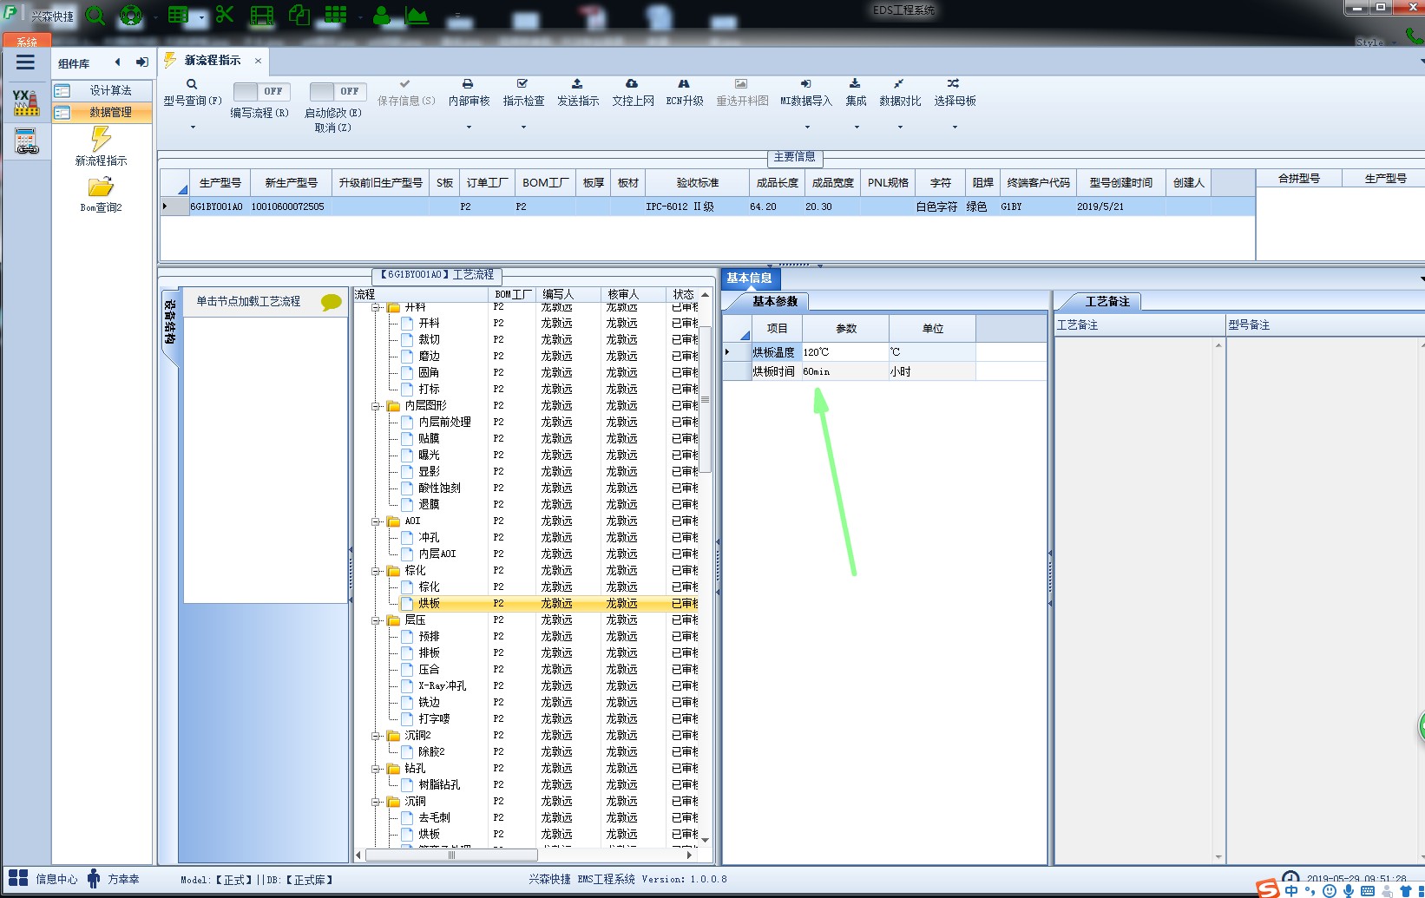Select the 基本参数 tab
The height and width of the screenshot is (898, 1425).
tap(775, 301)
